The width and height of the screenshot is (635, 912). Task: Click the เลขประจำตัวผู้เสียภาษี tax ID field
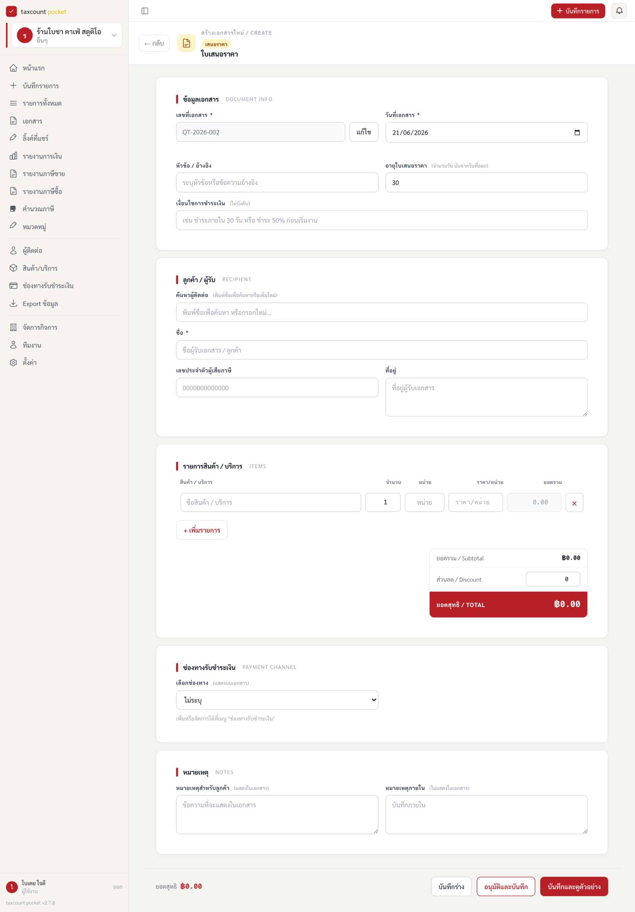point(277,388)
